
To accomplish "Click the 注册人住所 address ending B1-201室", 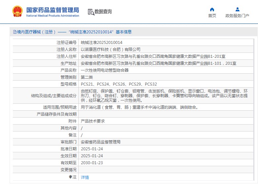I will tap(153, 56).
